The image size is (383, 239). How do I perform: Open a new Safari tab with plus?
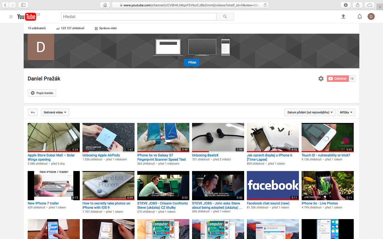(x=380, y=7)
